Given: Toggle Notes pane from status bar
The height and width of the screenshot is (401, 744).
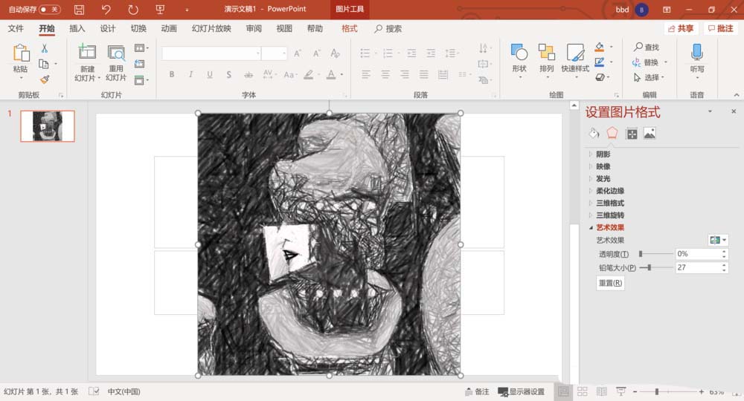Looking at the screenshot, I should (x=477, y=391).
